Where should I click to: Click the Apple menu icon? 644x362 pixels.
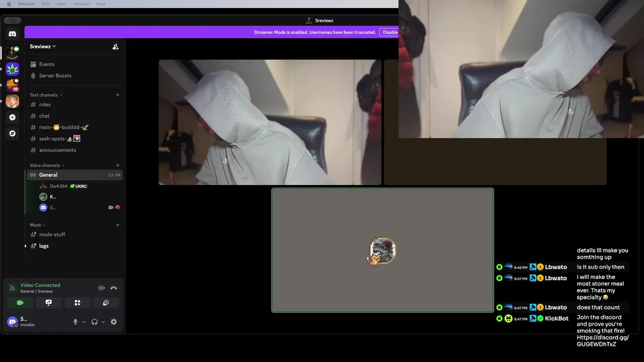[9, 4]
